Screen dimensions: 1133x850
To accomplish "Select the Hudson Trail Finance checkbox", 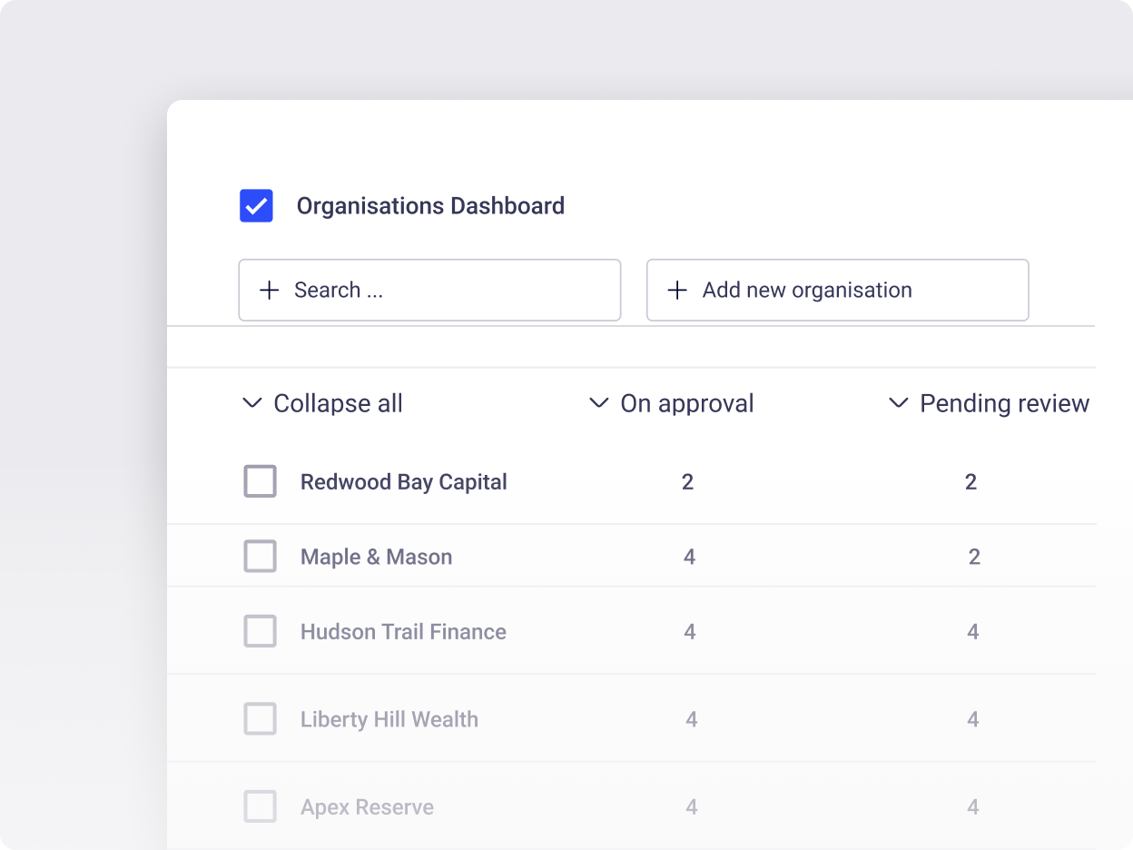I will pyautogui.click(x=260, y=630).
